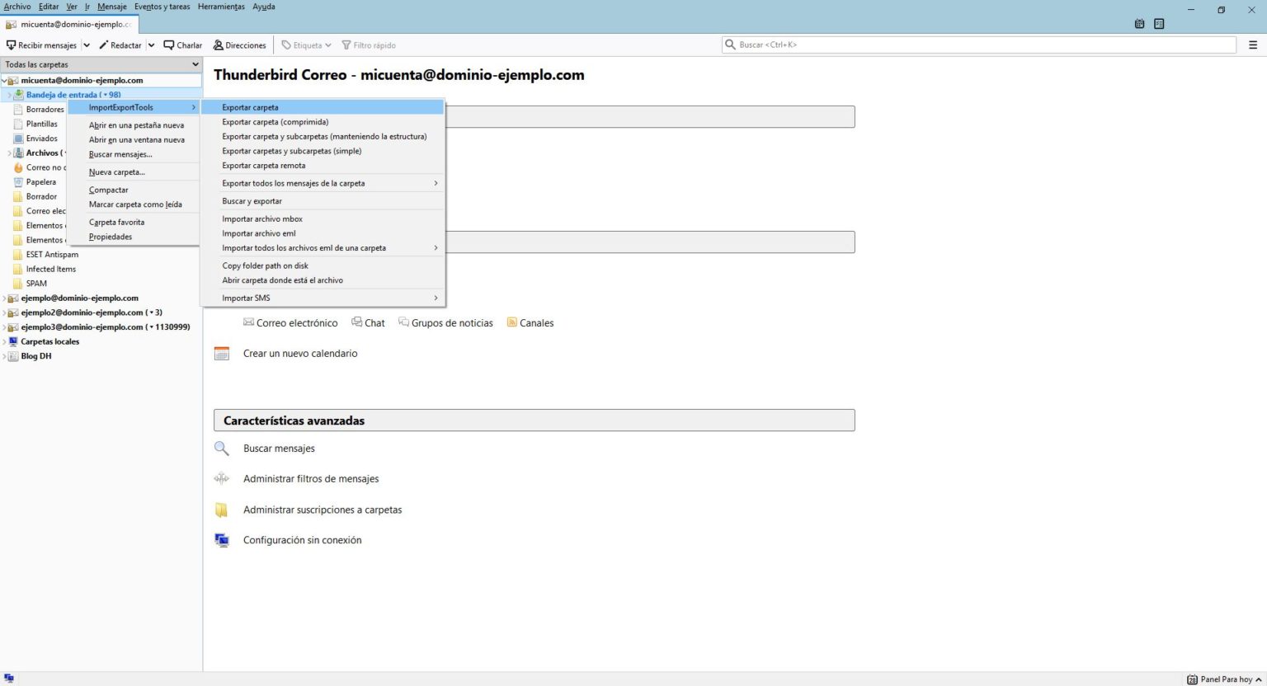
Task: Toggle the Panel Para hoy pane
Action: point(1224,679)
